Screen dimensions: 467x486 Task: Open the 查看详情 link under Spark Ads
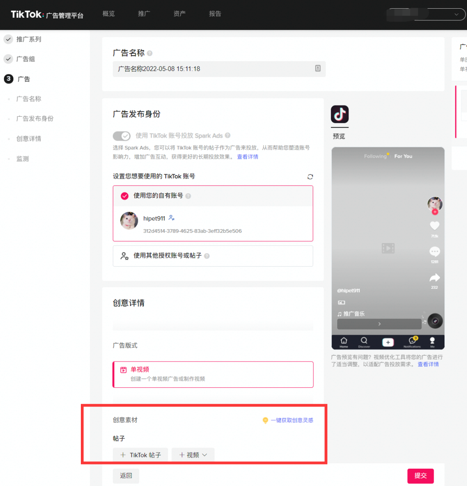247,157
